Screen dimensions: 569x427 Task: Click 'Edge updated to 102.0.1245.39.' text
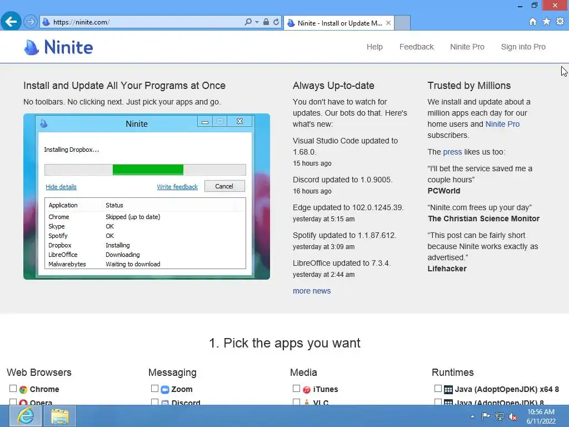click(x=348, y=208)
